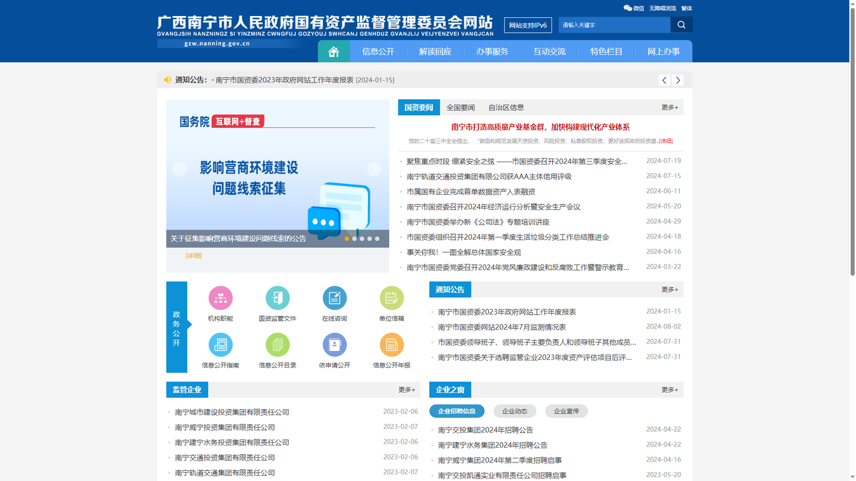This screenshot has height=481, width=856.
Task: Select the fourth carousel indicator dot
Action: [369, 239]
